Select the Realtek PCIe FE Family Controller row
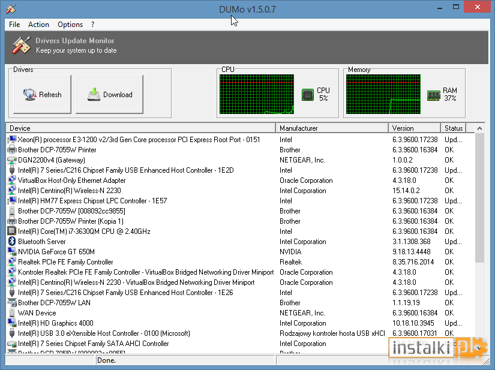This screenshot has width=495, height=370. click(x=240, y=262)
